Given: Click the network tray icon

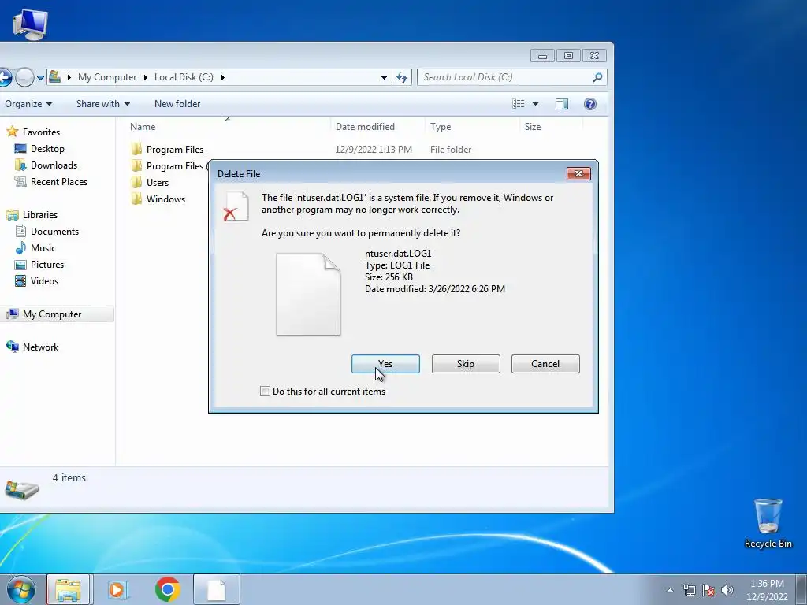Looking at the screenshot, I should pos(689,590).
